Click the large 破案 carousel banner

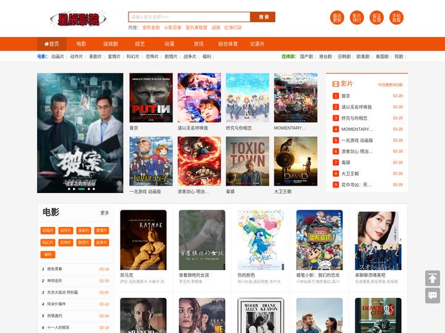(x=80, y=133)
